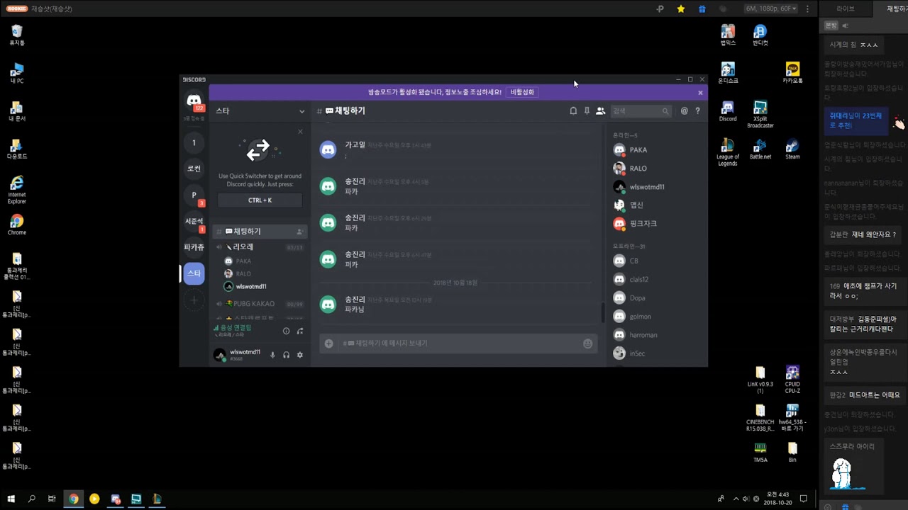Screen dimensions: 908x510
Task: Add a server with the plus button
Action: click(194, 300)
